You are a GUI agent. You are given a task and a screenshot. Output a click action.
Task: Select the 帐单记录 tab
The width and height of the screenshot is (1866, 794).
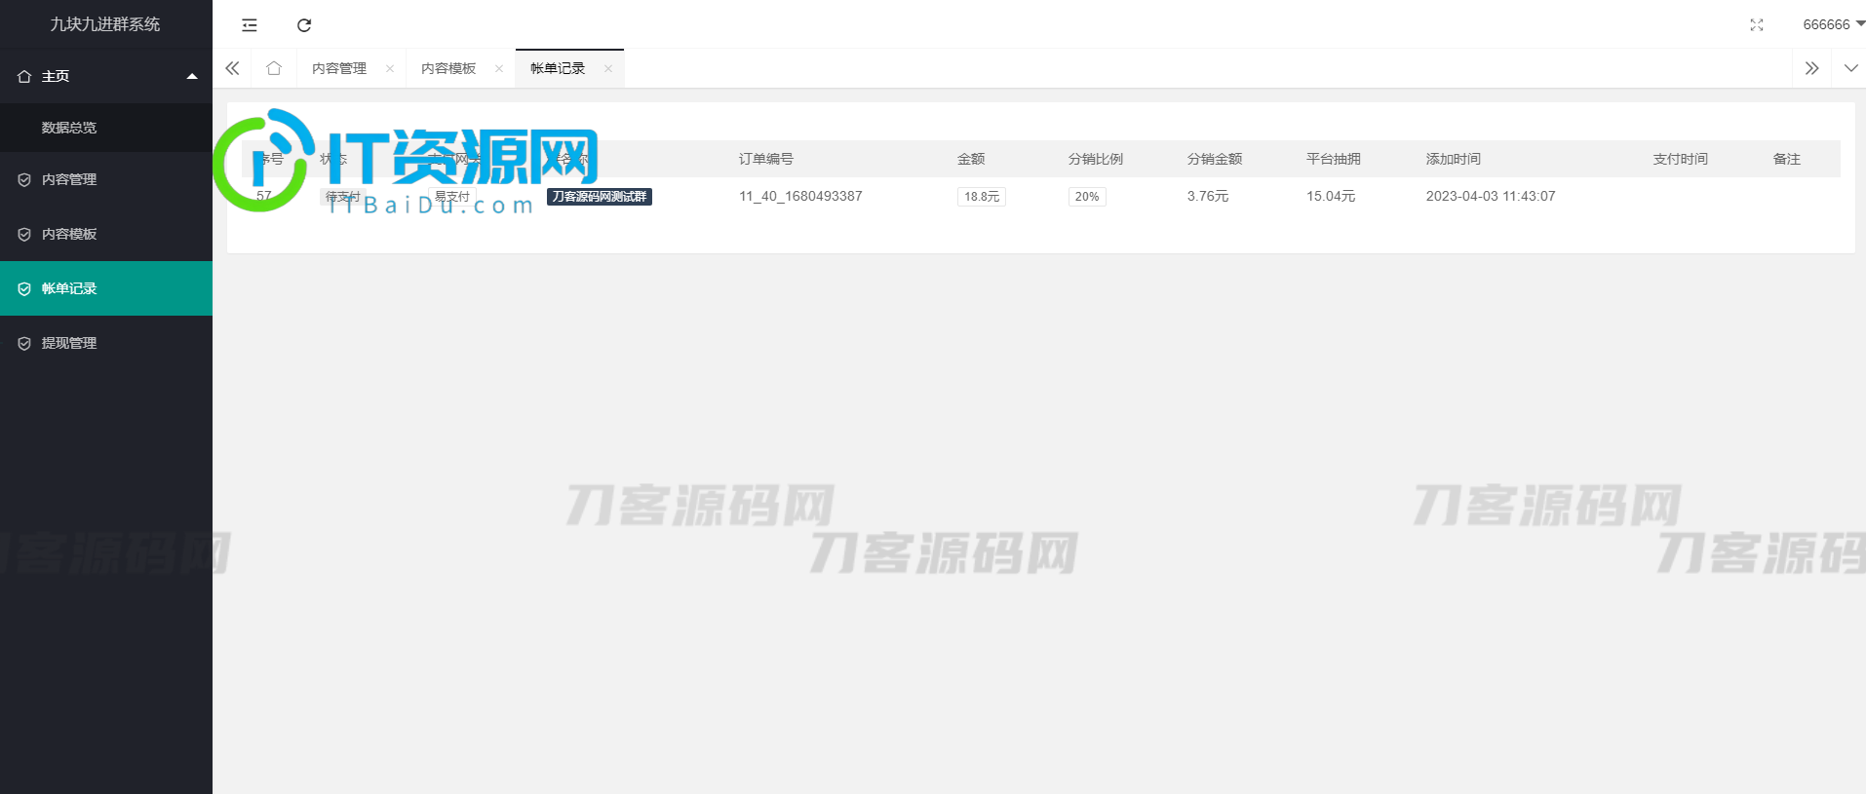(x=558, y=68)
